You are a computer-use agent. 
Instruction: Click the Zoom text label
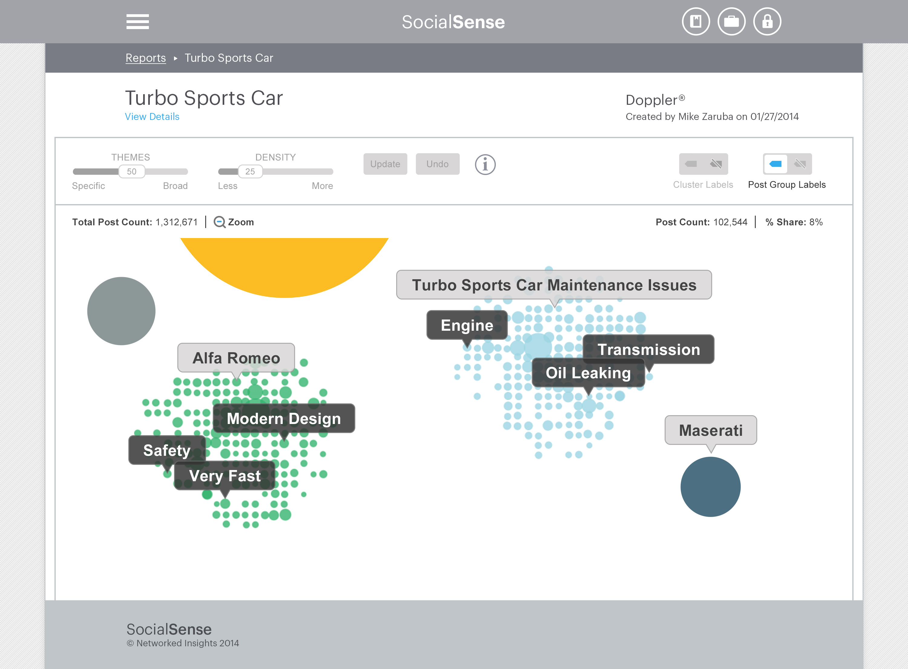(x=241, y=222)
